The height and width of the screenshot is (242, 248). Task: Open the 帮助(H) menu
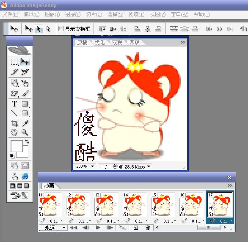(x=202, y=14)
